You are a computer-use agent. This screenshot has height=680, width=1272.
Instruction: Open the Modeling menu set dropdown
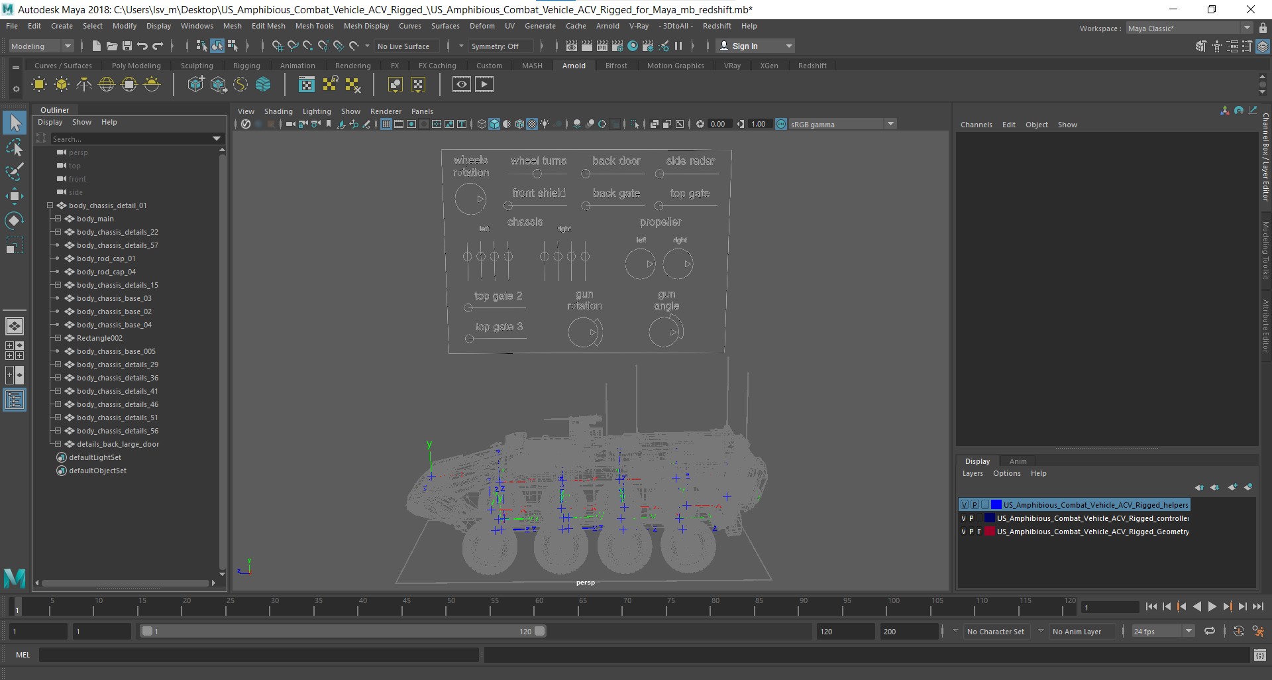tap(41, 46)
